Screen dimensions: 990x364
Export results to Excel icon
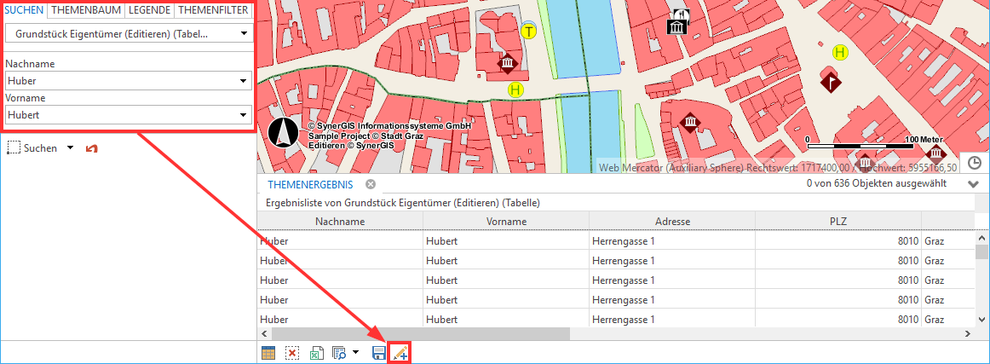(x=316, y=352)
